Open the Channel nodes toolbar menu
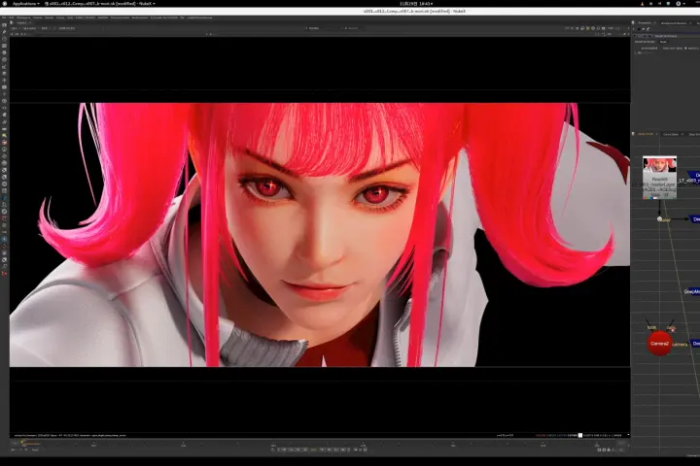This screenshot has width=700, height=466. point(5,46)
